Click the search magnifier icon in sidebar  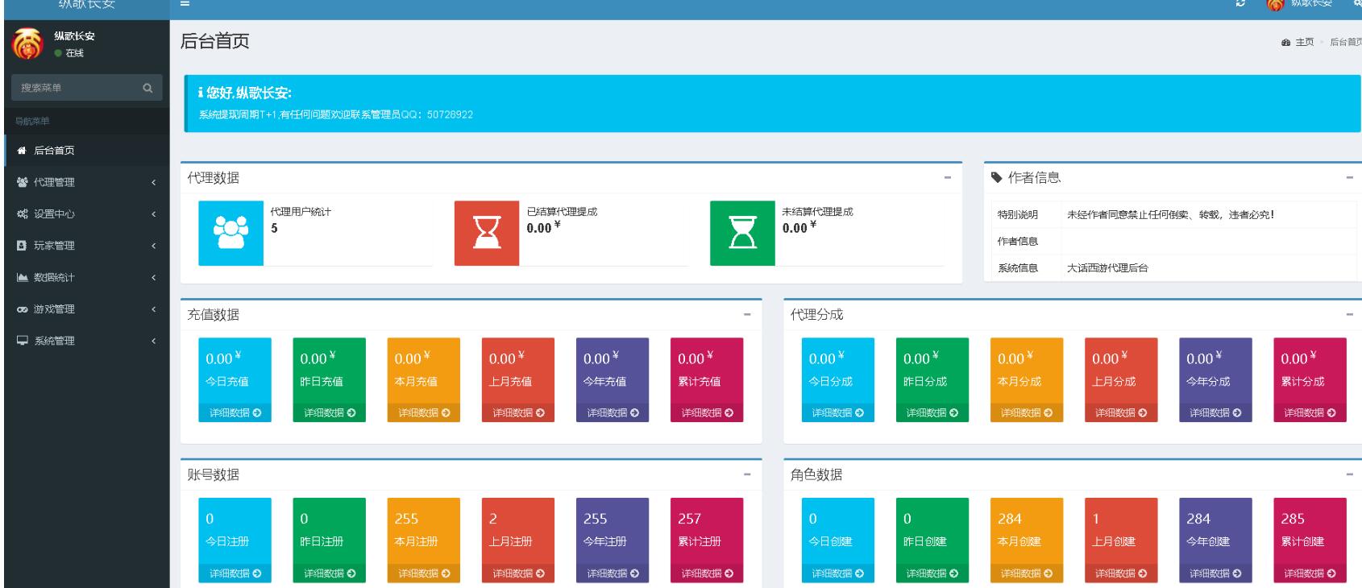tap(147, 88)
